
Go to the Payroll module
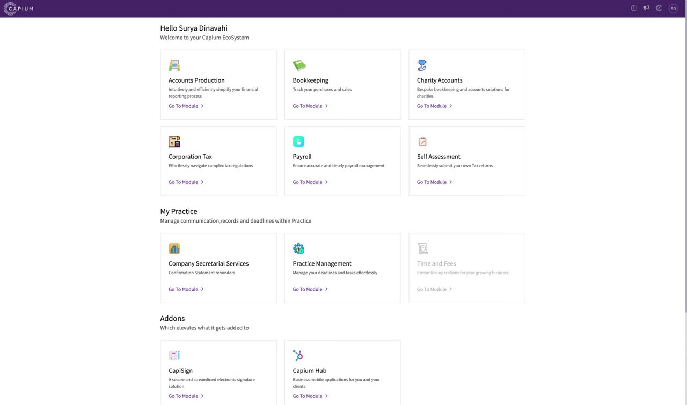(310, 182)
